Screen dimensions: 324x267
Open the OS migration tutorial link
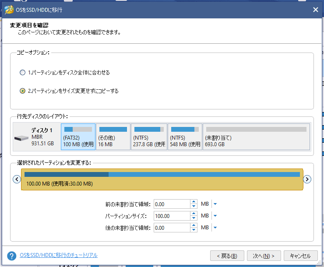[59, 255]
